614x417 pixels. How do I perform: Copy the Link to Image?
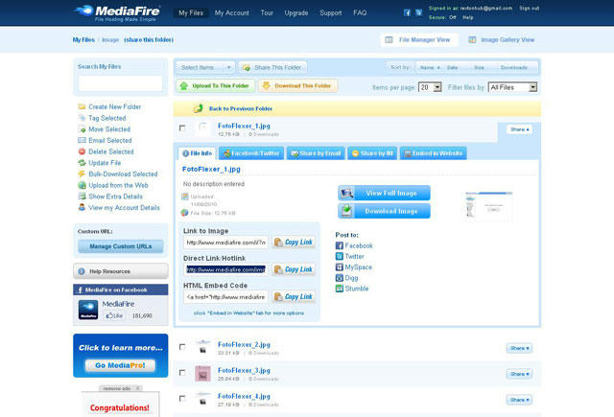pyautogui.click(x=294, y=243)
